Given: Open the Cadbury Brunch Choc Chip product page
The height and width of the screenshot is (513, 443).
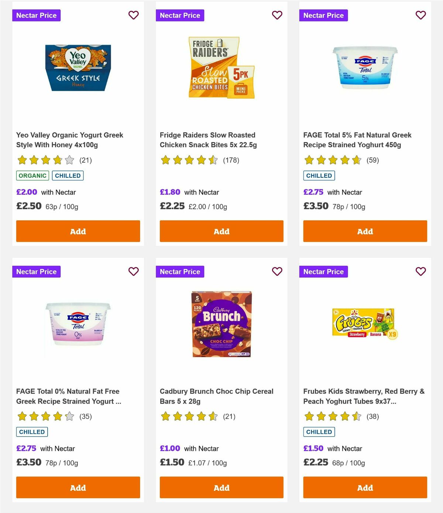Looking at the screenshot, I should [216, 396].
